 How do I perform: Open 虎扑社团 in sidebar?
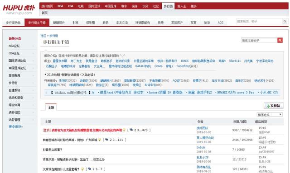click(14, 112)
